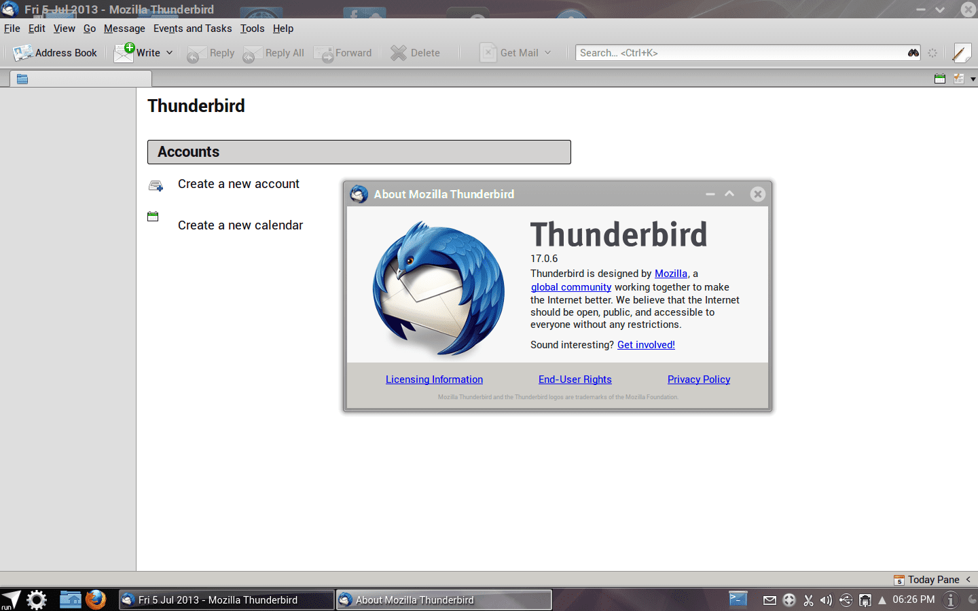This screenshot has height=611, width=978.
Task: Click the info notifications icon in taskbar
Action: click(952, 600)
